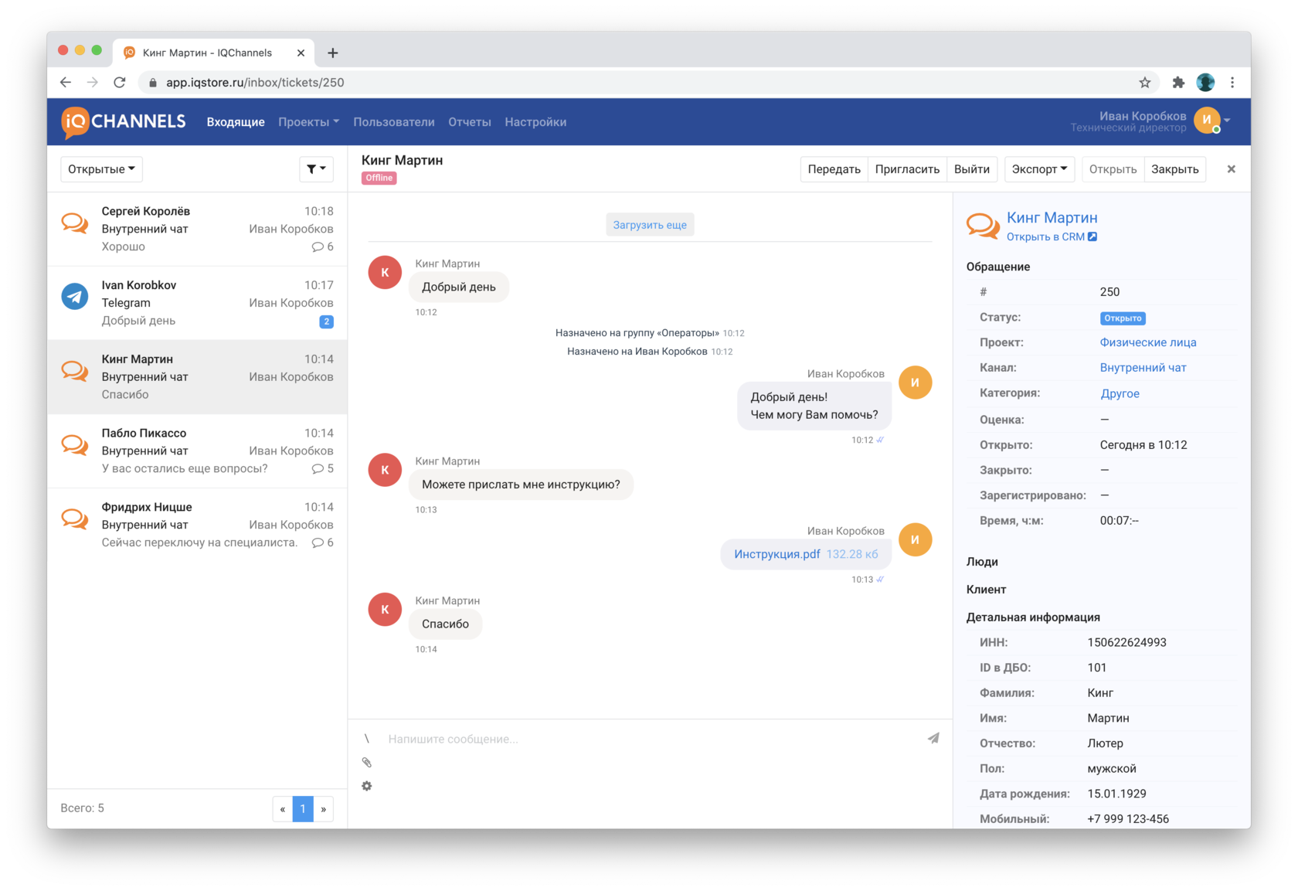1298x891 pixels.
Task: Open a new browser tab
Action: (333, 53)
